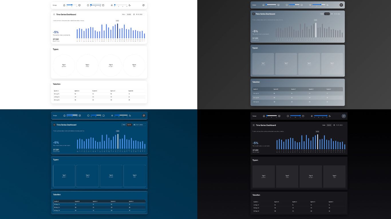Image resolution: width=391 pixels, height=219 pixels.
Task: Click the palette icon in the gray glass-theme toolbar
Action: 341,5
